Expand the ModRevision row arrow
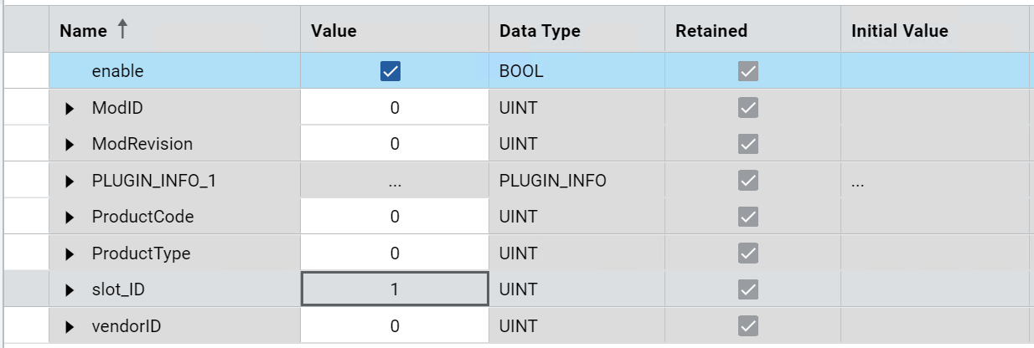This screenshot has height=348, width=1034. click(x=70, y=145)
